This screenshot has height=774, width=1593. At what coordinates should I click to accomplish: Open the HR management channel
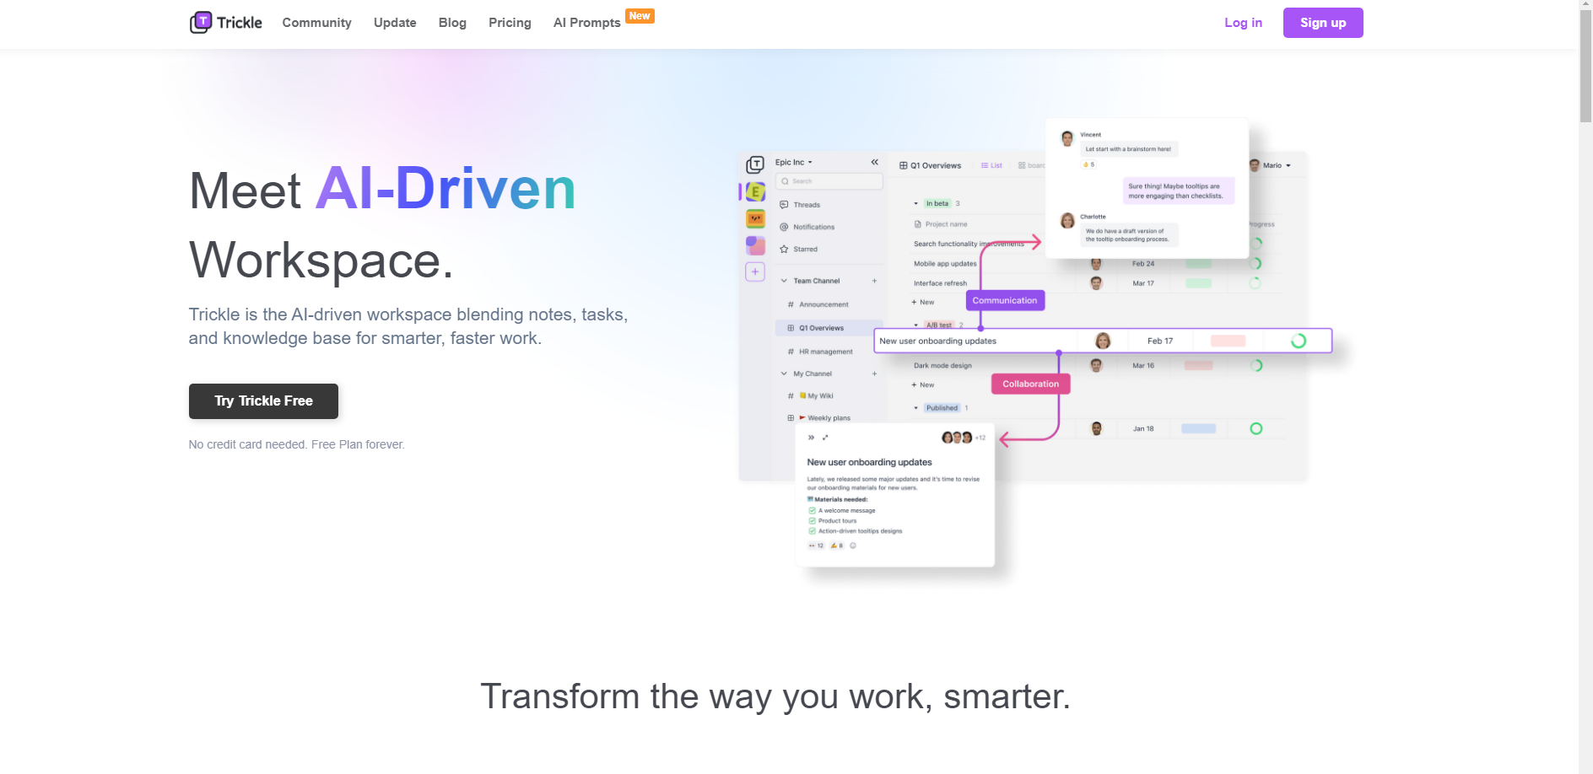coord(820,352)
